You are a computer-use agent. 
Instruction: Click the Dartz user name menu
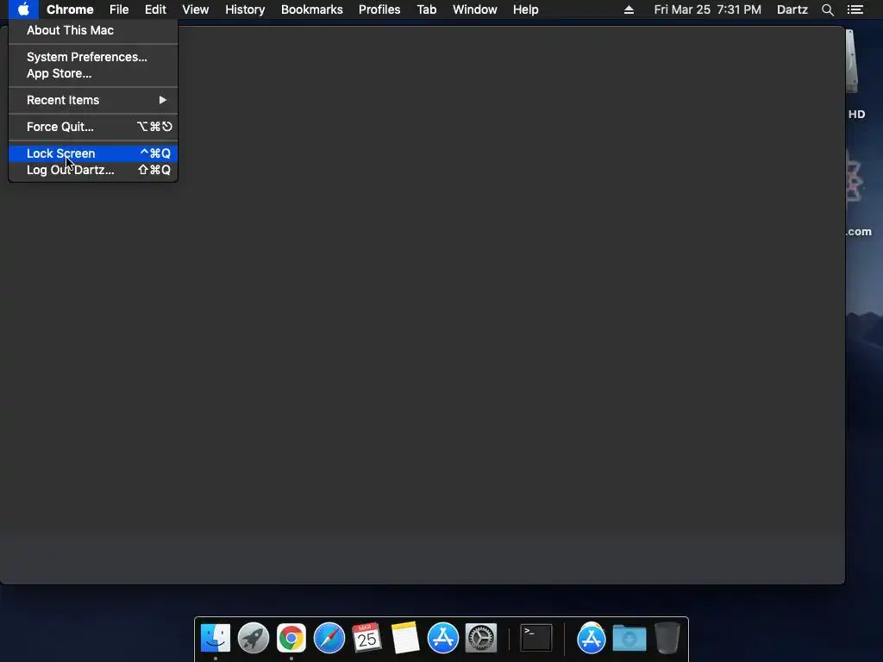792,9
